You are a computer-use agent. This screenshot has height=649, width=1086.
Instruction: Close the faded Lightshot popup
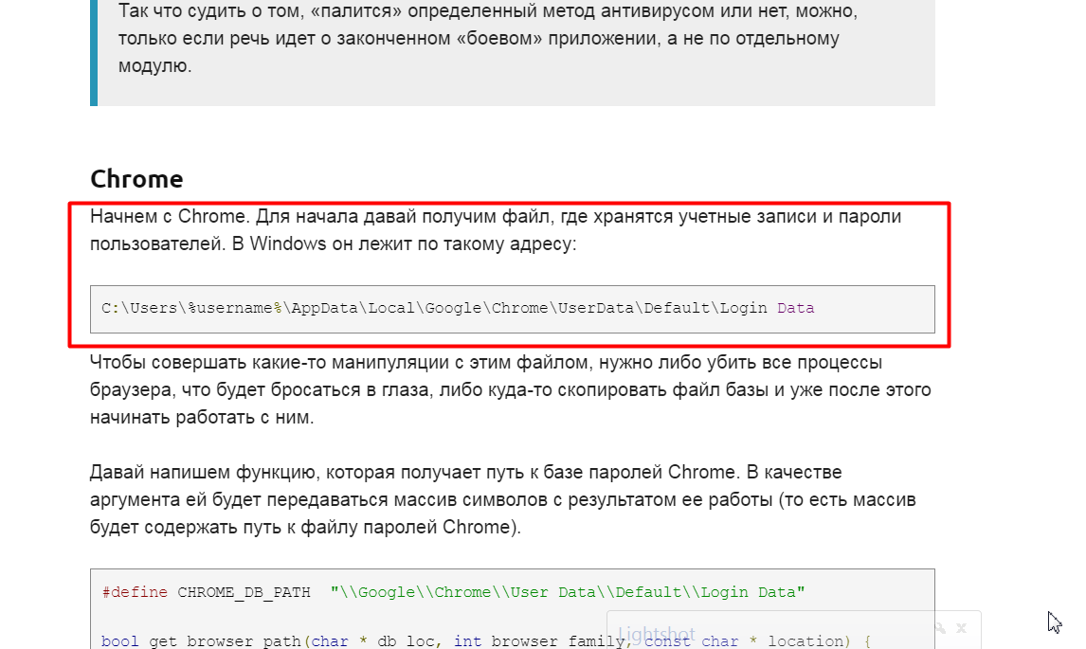(x=961, y=628)
